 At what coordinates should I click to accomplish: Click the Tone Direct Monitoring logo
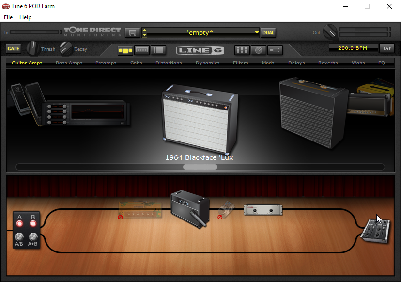[x=93, y=31]
